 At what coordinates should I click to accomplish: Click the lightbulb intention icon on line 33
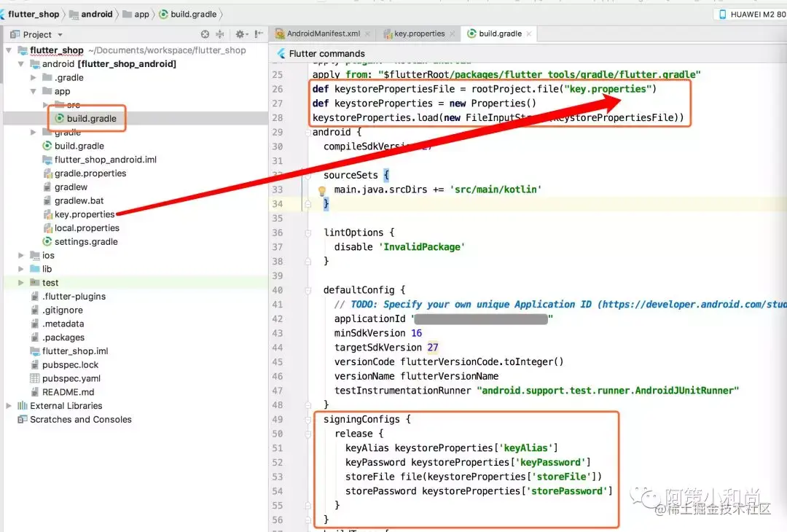322,190
